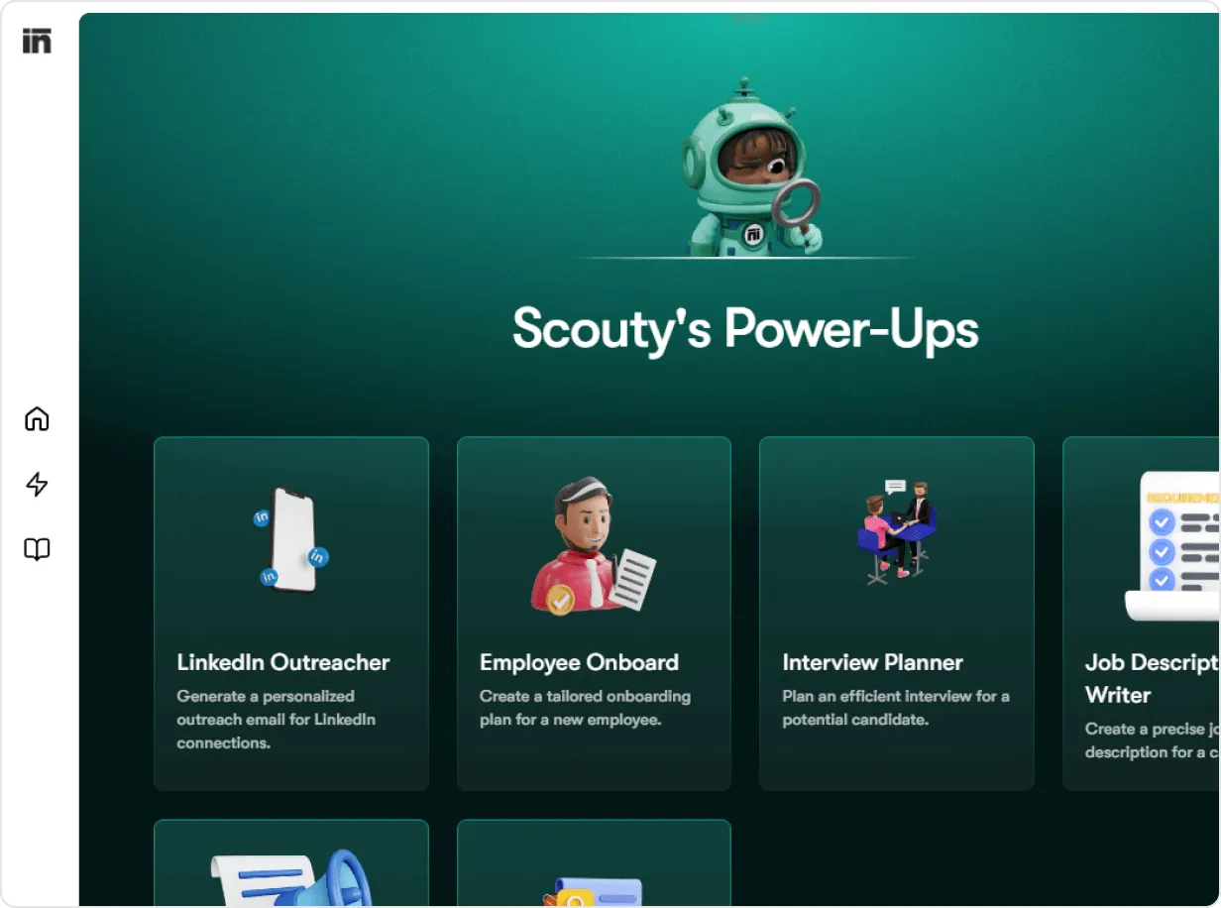Open the Employee Onboard card title
1221x908 pixels.
[x=579, y=662]
